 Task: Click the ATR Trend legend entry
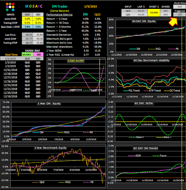click(152, 91)
